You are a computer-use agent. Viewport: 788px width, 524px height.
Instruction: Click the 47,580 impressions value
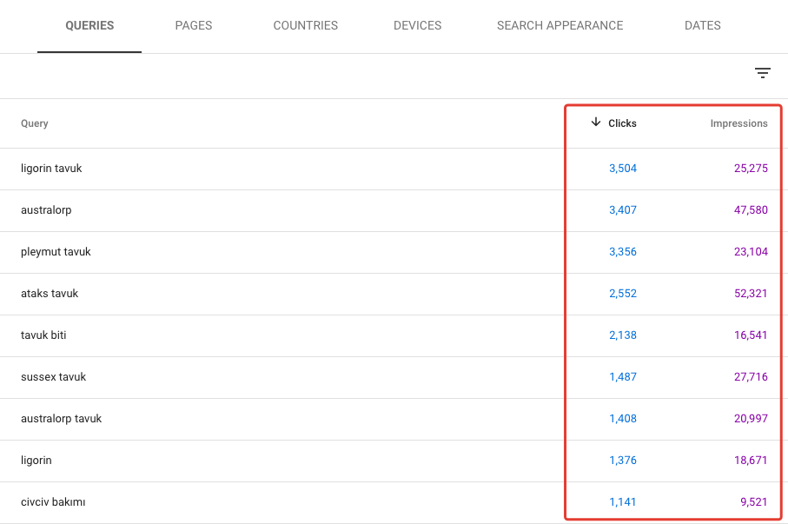click(x=751, y=210)
